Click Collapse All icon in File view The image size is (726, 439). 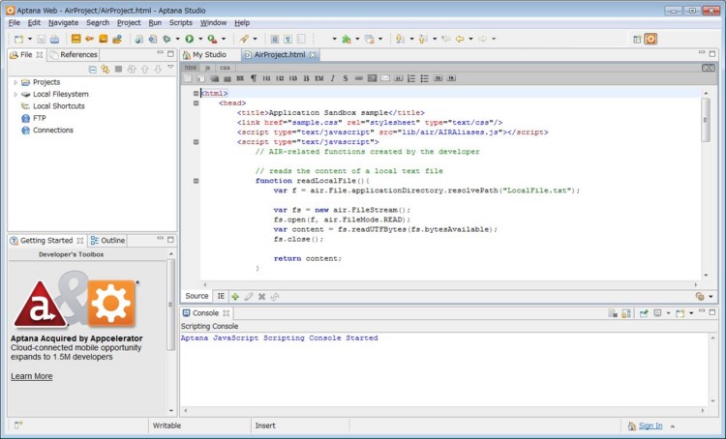point(93,70)
